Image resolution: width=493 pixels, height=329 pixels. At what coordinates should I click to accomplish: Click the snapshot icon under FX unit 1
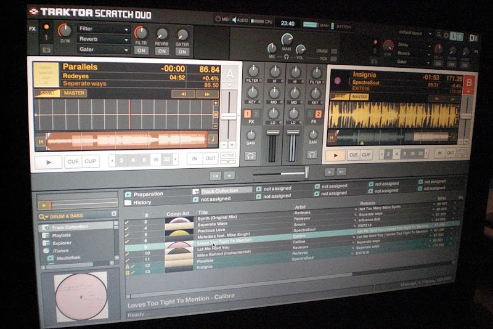click(x=46, y=51)
